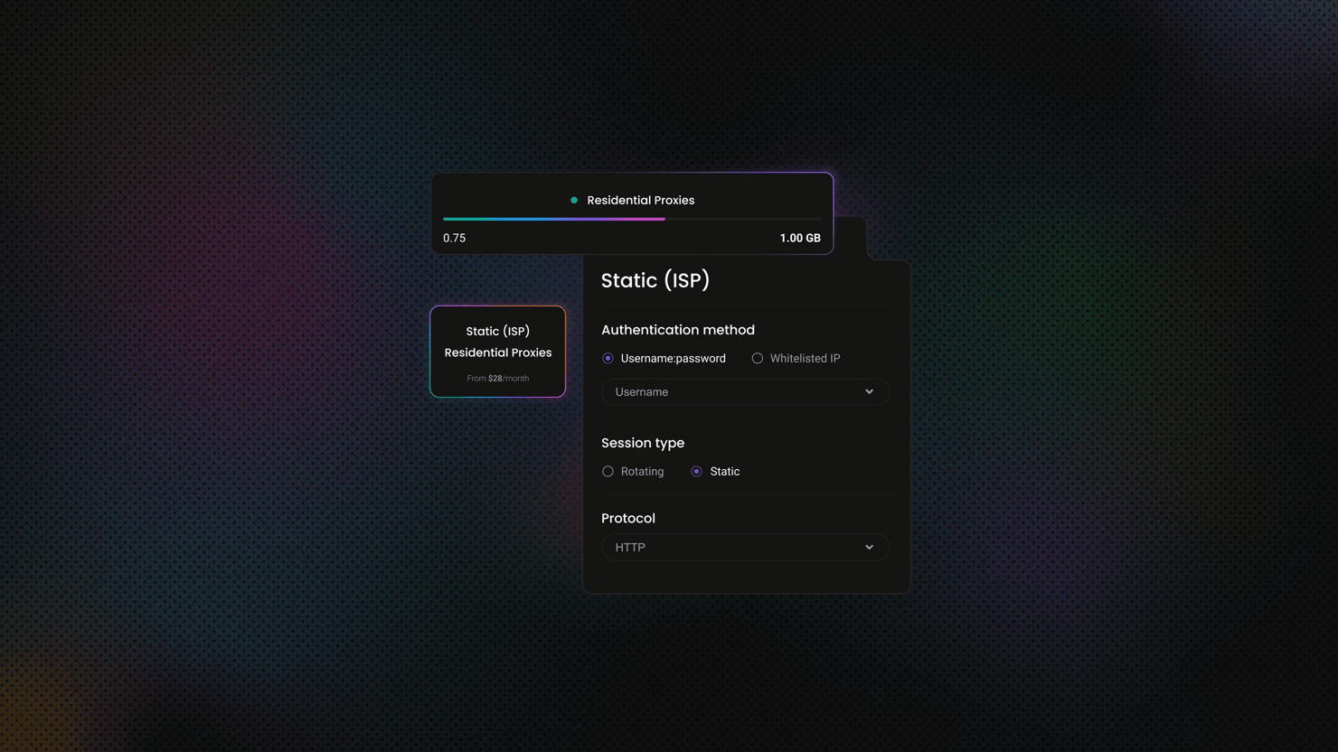Click the Authentication method section heading
Image resolution: width=1338 pixels, height=752 pixels.
(677, 331)
